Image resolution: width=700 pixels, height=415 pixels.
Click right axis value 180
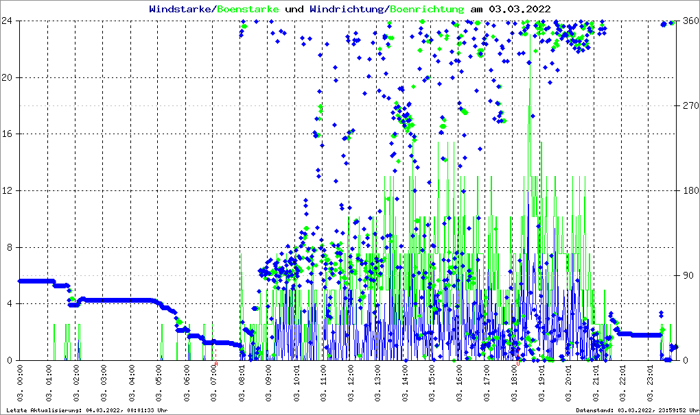point(691,190)
